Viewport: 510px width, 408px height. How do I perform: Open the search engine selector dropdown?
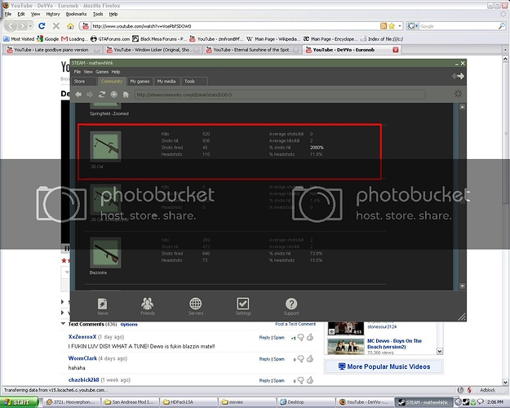(413, 26)
